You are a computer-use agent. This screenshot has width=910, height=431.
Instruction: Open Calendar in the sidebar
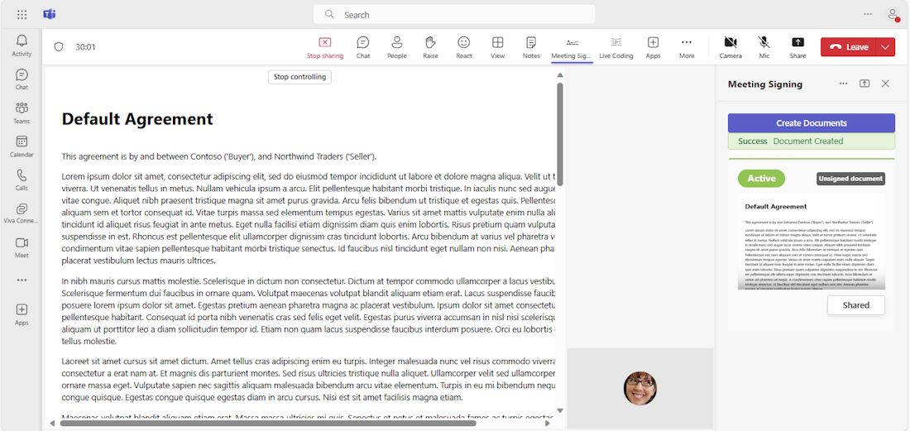[22, 146]
